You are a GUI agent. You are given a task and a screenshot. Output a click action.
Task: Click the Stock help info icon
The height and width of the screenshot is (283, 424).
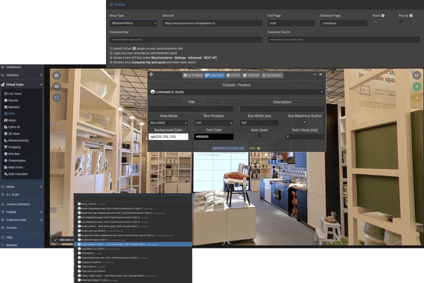click(x=382, y=16)
